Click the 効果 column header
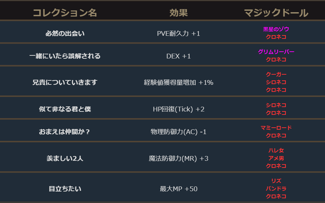325x203 pixels. click(178, 13)
